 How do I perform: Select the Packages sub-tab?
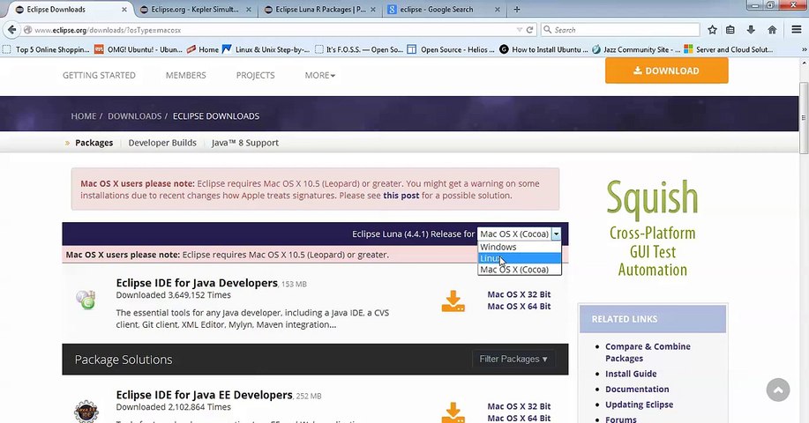pos(94,143)
